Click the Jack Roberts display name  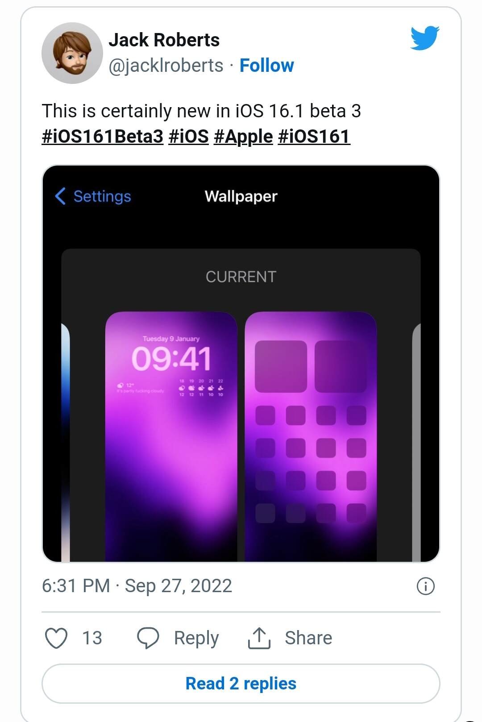pos(164,40)
